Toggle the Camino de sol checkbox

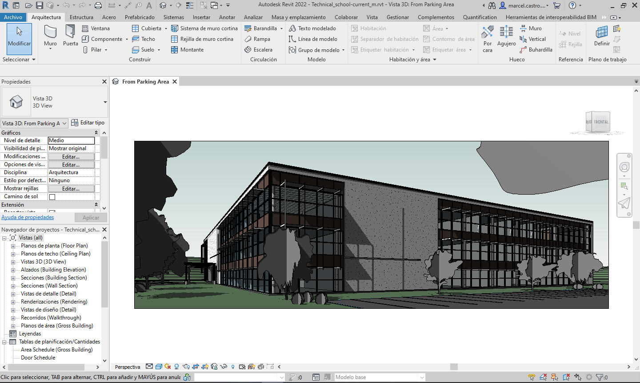coord(52,196)
